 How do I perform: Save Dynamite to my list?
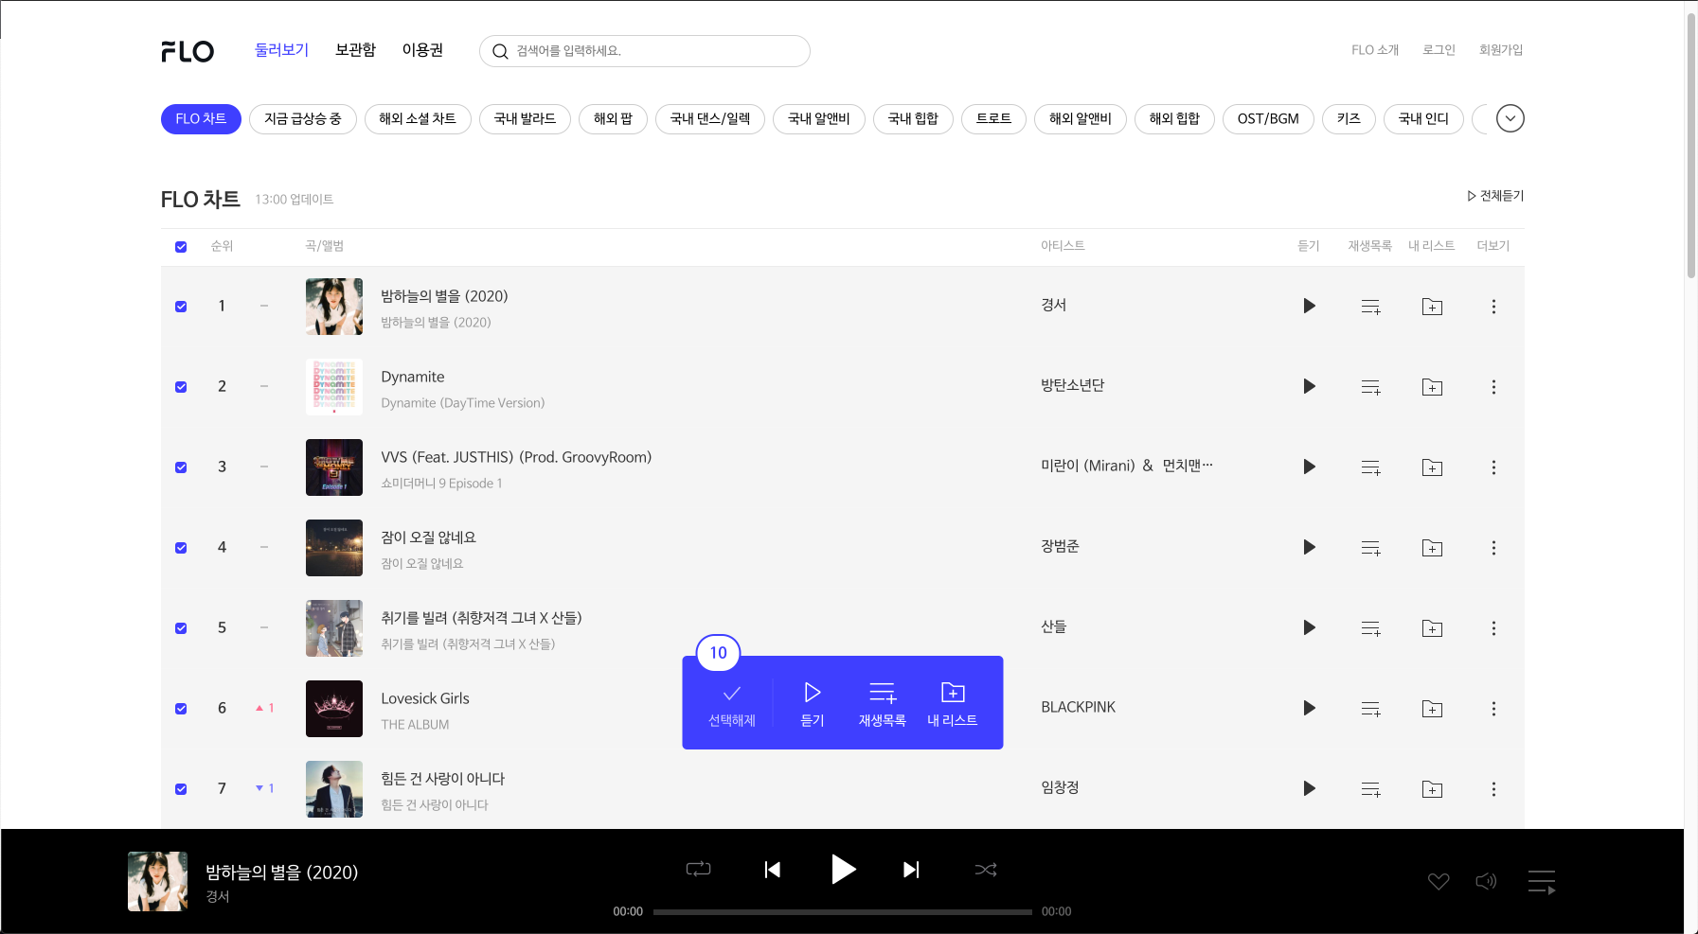pyautogui.click(x=1432, y=387)
